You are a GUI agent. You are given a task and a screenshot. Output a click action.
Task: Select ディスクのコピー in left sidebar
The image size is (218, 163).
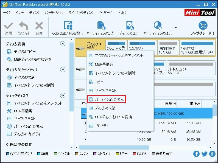(25, 52)
